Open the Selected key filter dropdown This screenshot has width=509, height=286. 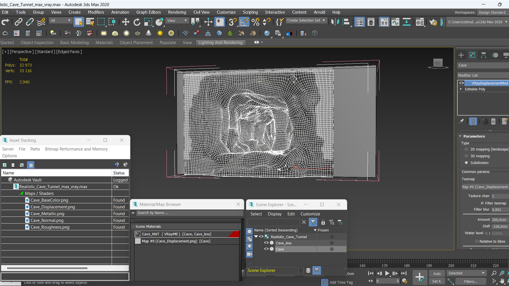pyautogui.click(x=466, y=273)
